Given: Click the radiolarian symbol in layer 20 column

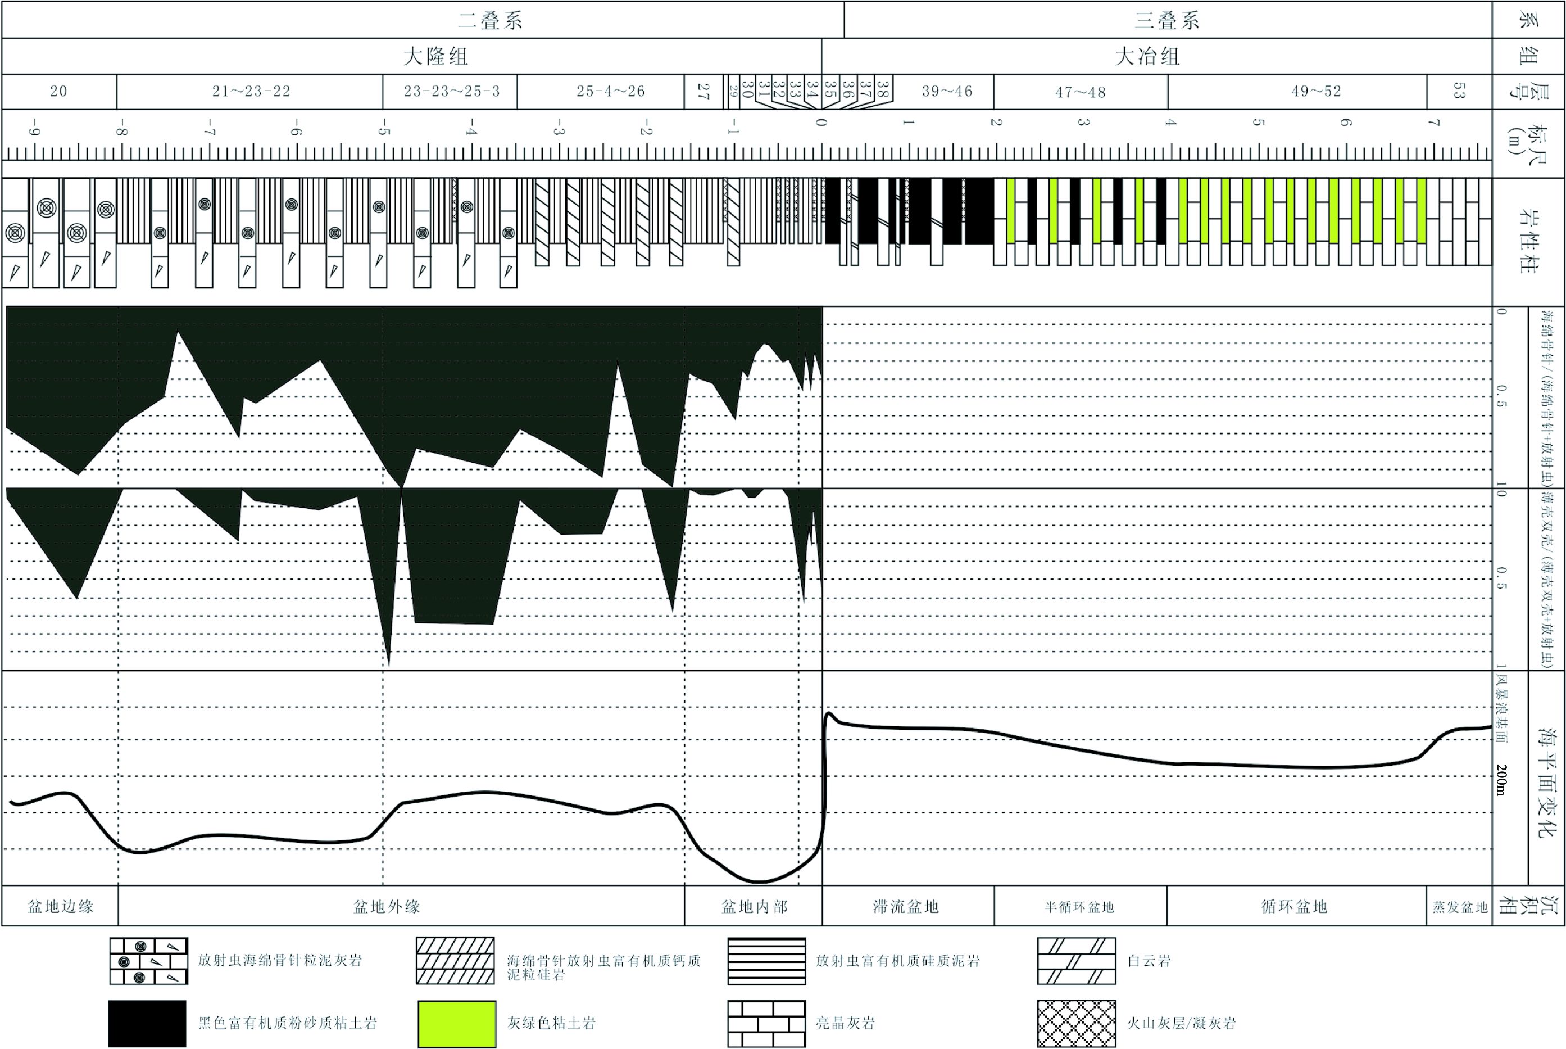Looking at the screenshot, I should [46, 208].
